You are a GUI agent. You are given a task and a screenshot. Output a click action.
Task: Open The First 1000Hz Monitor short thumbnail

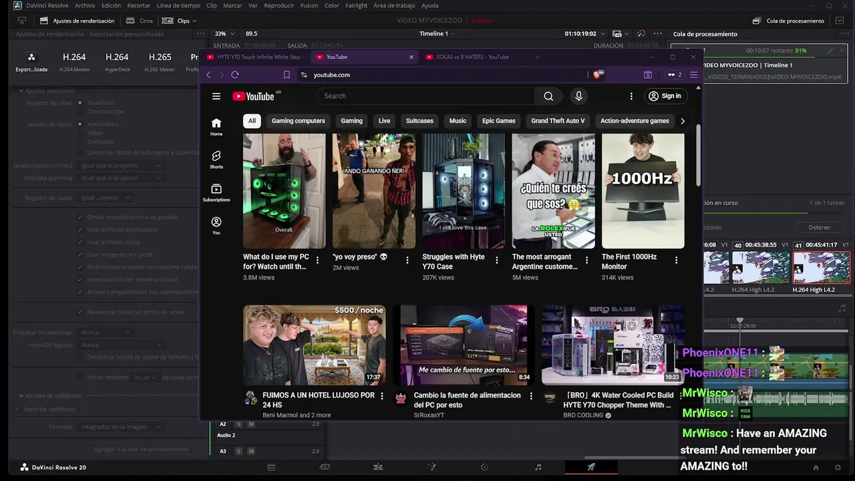coord(643,191)
